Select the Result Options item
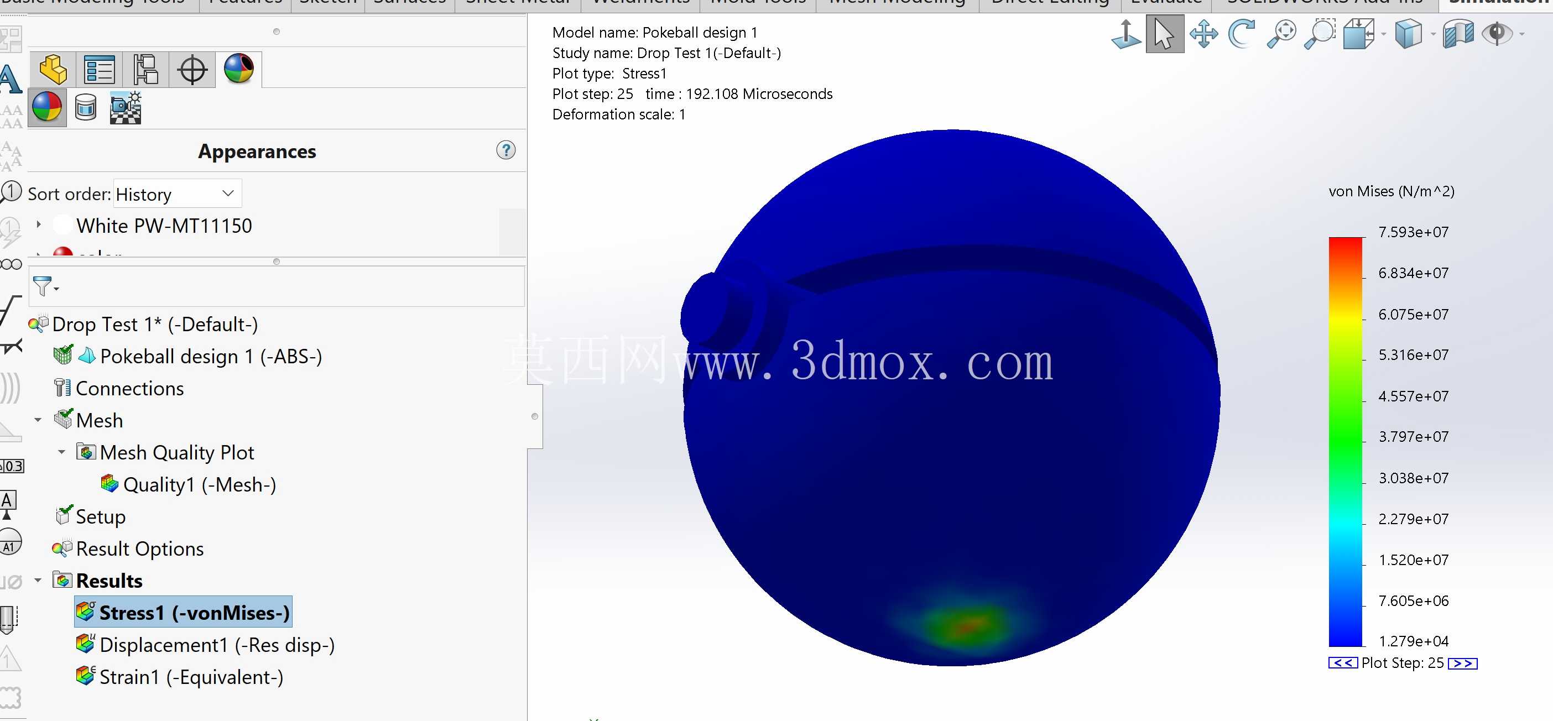 coord(140,548)
